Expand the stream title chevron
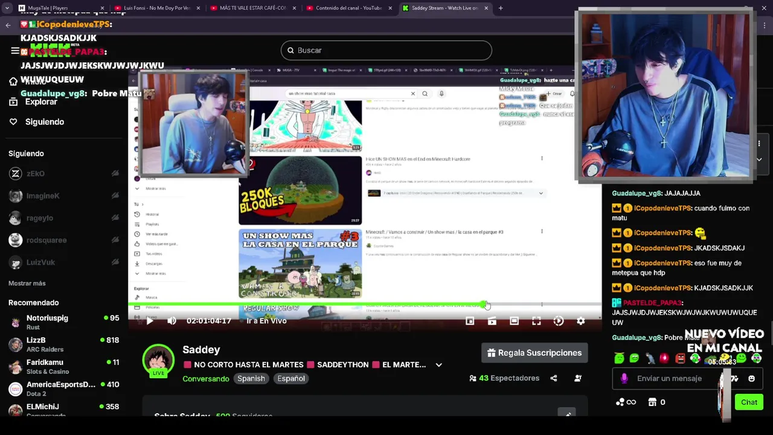Image resolution: width=773 pixels, height=435 pixels. 438,365
